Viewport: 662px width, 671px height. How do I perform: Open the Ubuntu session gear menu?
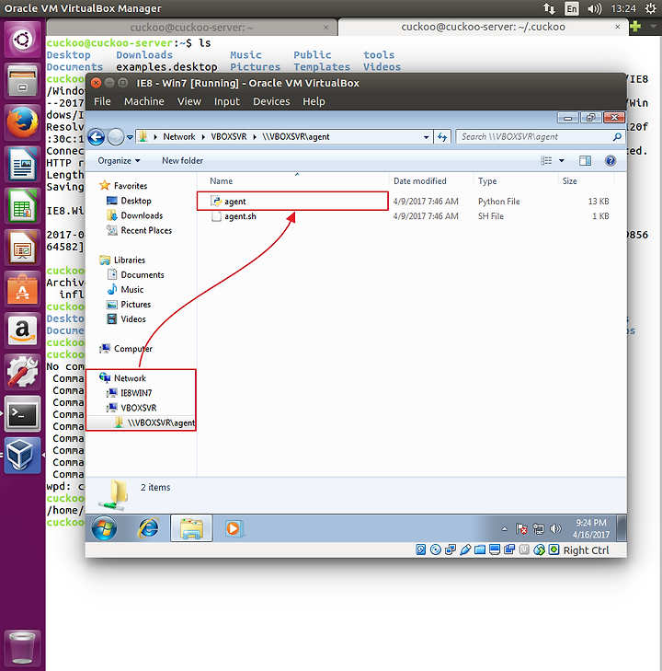point(651,8)
